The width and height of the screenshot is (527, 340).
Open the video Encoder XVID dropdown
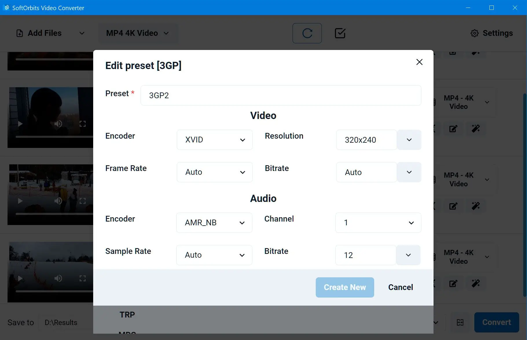click(x=214, y=140)
